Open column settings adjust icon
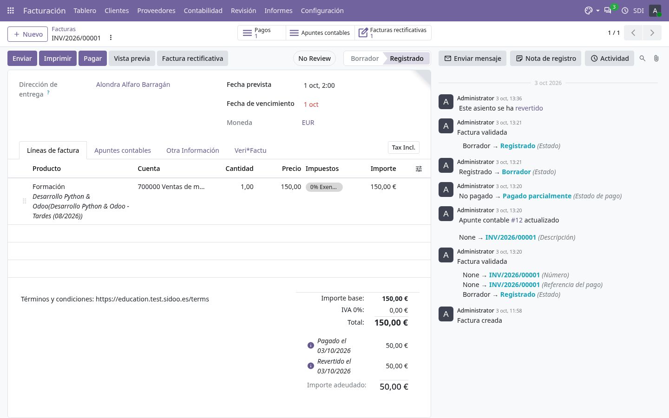The width and height of the screenshot is (669, 418). click(x=419, y=169)
